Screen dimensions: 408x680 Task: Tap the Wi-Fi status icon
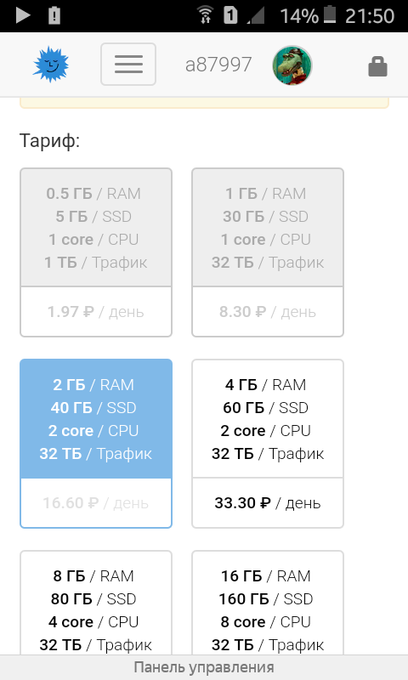tap(206, 15)
